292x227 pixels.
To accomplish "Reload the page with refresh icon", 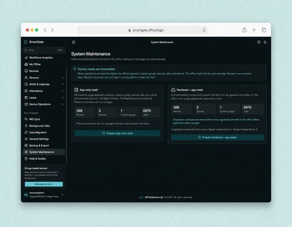I will coord(204,30).
